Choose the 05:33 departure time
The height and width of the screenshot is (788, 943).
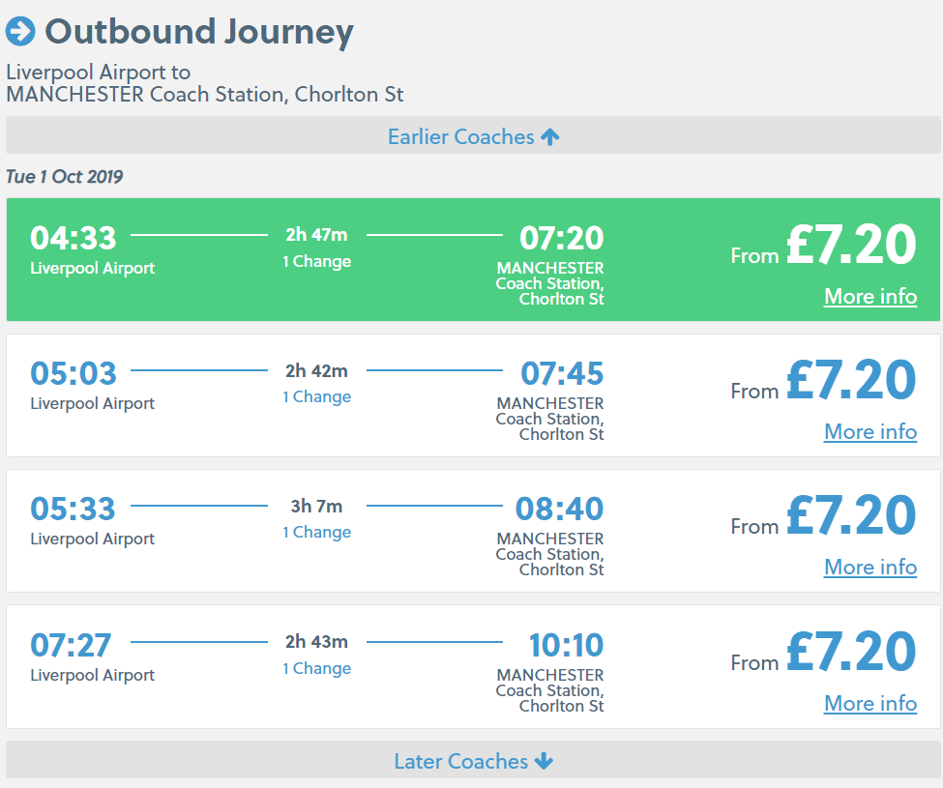tap(74, 509)
